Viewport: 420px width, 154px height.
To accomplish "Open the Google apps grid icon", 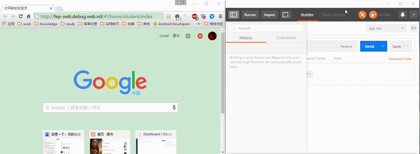I will click(188, 36).
